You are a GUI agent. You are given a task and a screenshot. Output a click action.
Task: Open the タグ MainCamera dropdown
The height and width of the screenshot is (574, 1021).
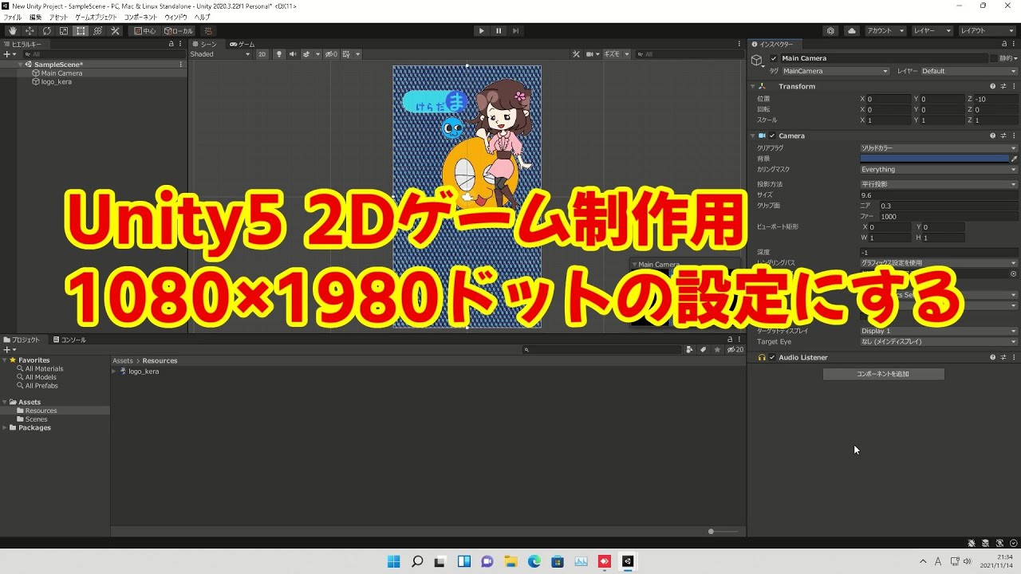[835, 71]
